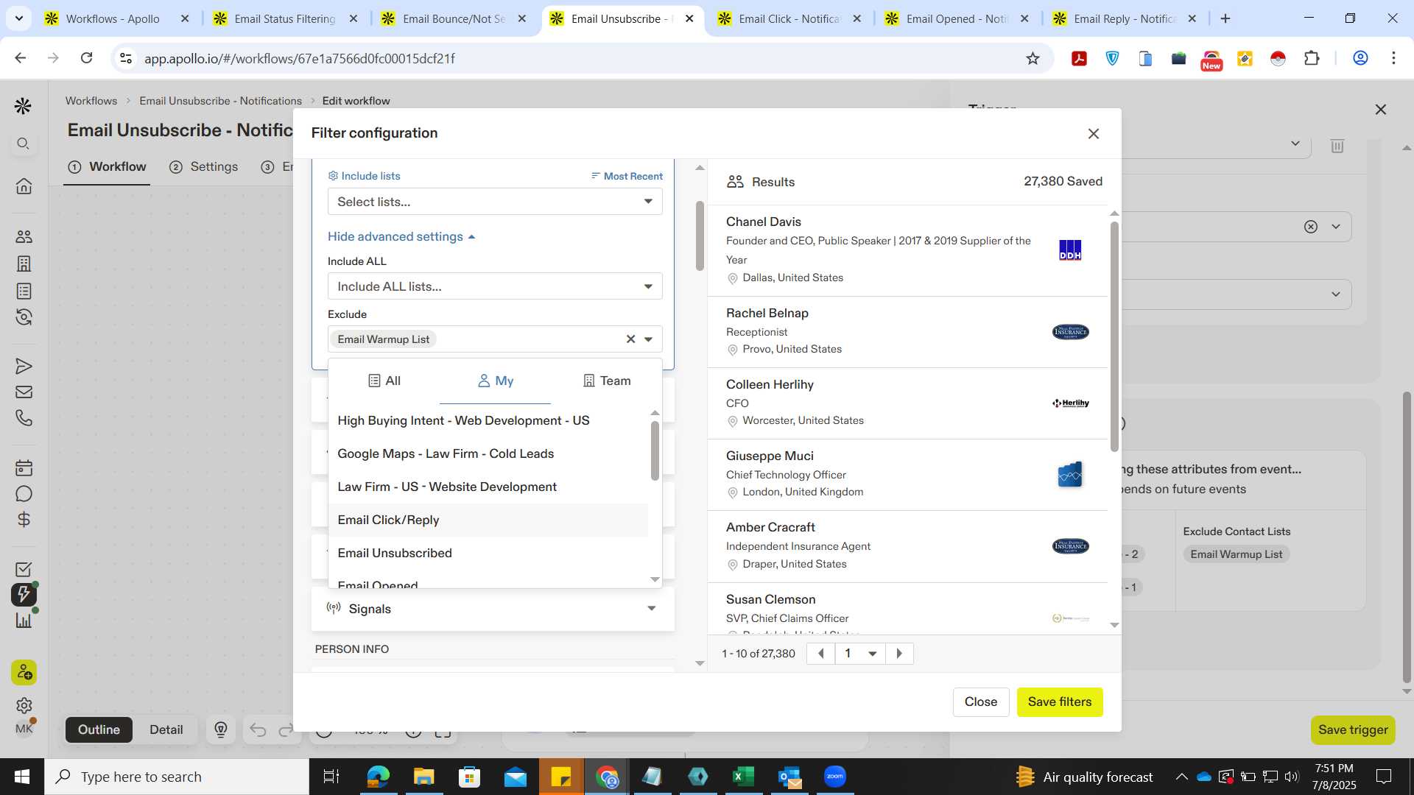This screenshot has height=795, width=1414.
Task: Open Workflows via the lightning bolt sidebar icon
Action: 24,594
